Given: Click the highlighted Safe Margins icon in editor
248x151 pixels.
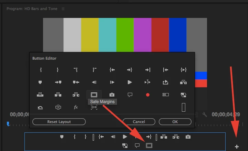Looking at the screenshot, I should coord(94,95).
